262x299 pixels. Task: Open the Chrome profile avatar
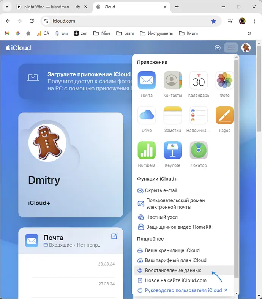pos(242,21)
